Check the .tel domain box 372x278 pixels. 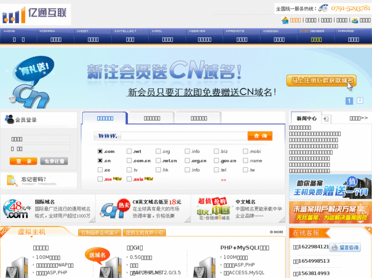point(216,170)
